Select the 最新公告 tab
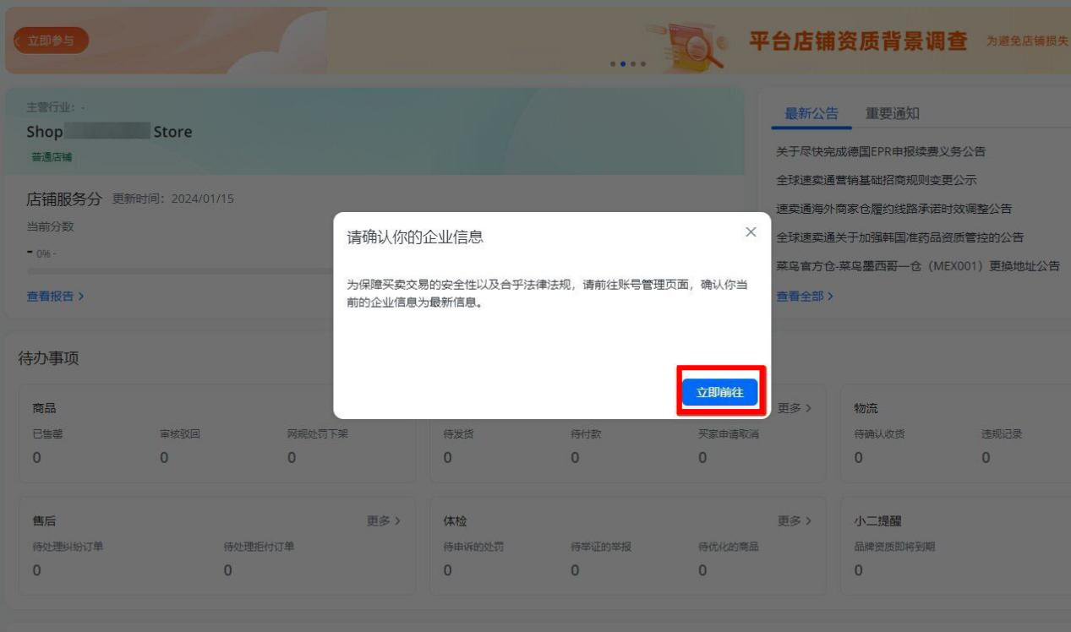1071x632 pixels. (x=811, y=113)
